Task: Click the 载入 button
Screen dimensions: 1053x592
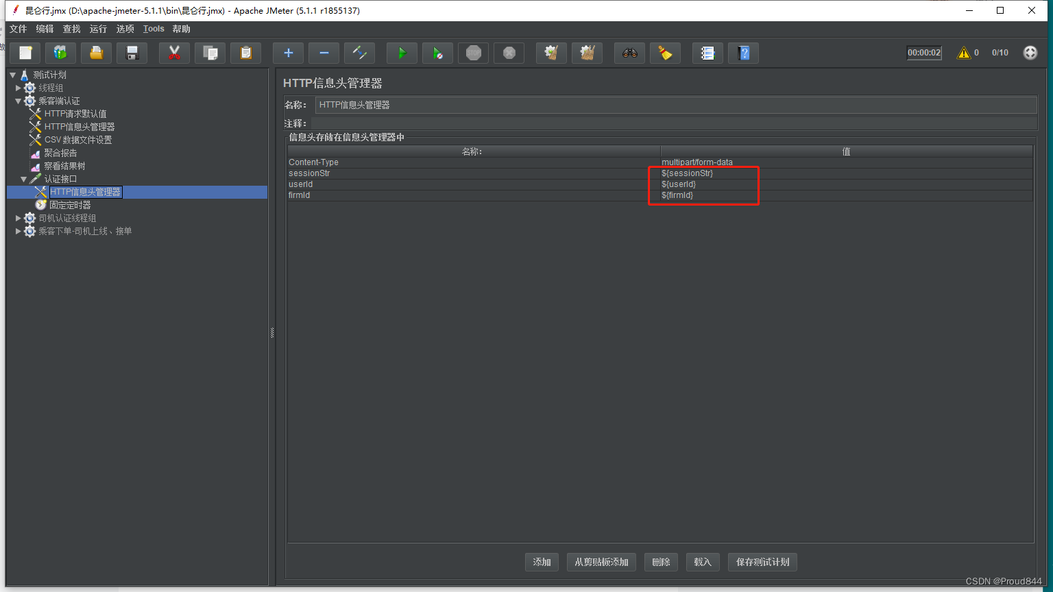Action: click(x=703, y=562)
